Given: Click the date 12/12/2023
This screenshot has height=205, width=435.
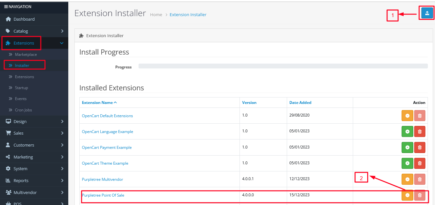Looking at the screenshot, I should pos(299,179).
